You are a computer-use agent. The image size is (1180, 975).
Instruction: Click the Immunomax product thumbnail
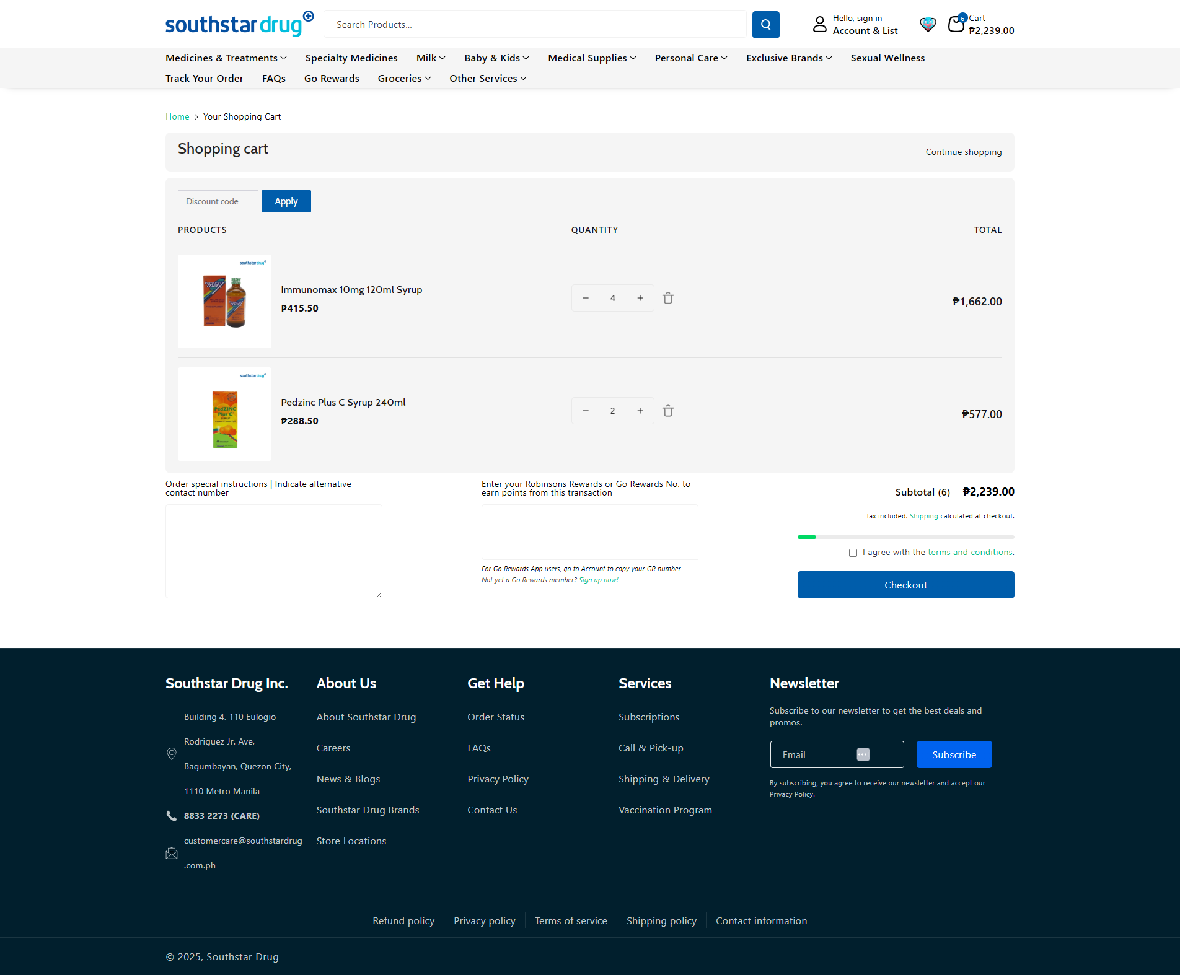click(x=224, y=301)
